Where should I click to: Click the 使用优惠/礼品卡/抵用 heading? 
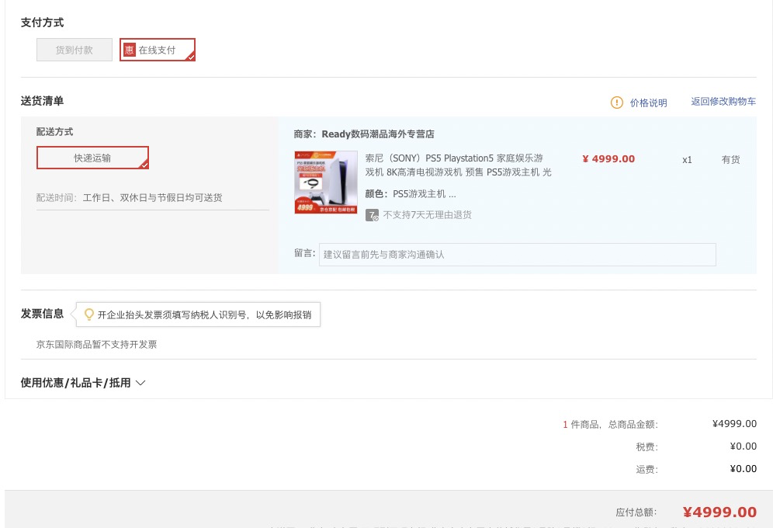pos(75,383)
